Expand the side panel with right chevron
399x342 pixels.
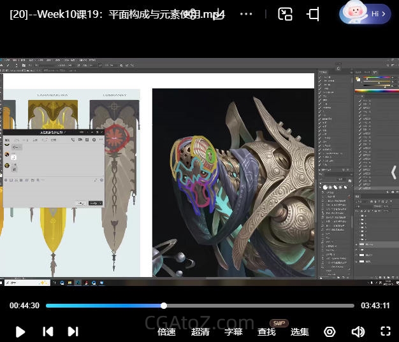point(393,171)
